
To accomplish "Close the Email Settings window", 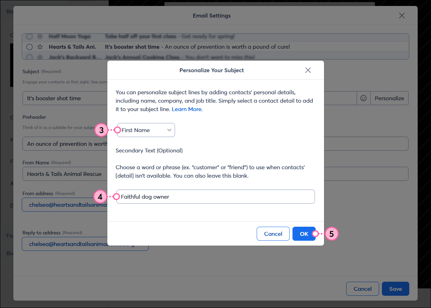I will pos(402,15).
